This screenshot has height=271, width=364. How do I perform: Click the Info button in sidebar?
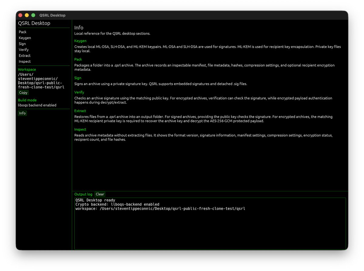22,113
